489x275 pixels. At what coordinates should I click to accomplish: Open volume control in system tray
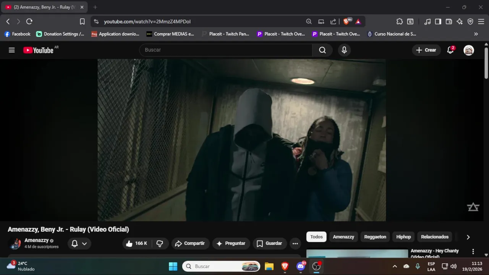pyautogui.click(x=453, y=266)
